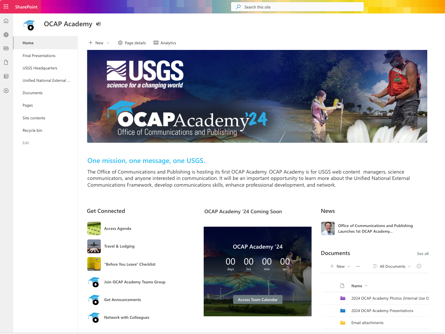Open Before You Leave yellow suitcase thumbnail

(94, 264)
